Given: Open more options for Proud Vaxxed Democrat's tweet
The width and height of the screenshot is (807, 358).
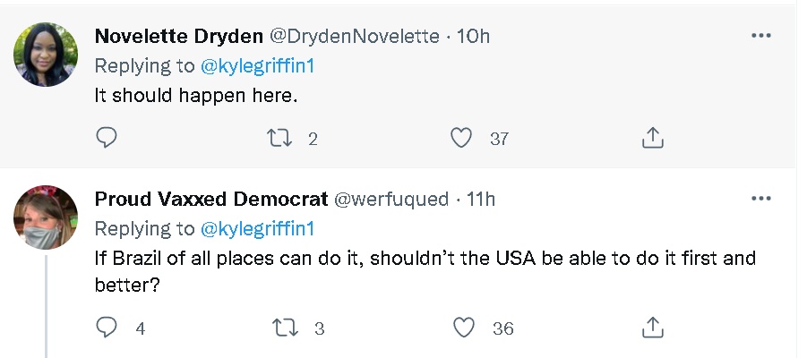Looking at the screenshot, I should pyautogui.click(x=760, y=198).
